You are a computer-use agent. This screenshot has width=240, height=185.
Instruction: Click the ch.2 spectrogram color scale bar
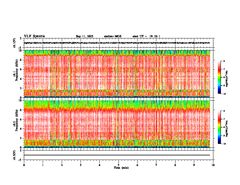(219, 127)
